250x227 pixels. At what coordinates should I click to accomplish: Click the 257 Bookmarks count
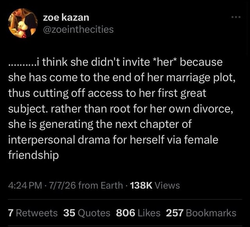click(x=201, y=213)
